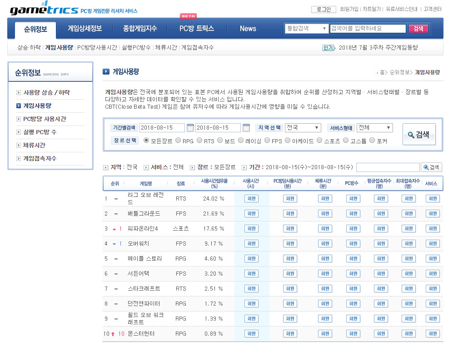Click the 로그인 login button
The width and height of the screenshot is (463, 347).
324,9
